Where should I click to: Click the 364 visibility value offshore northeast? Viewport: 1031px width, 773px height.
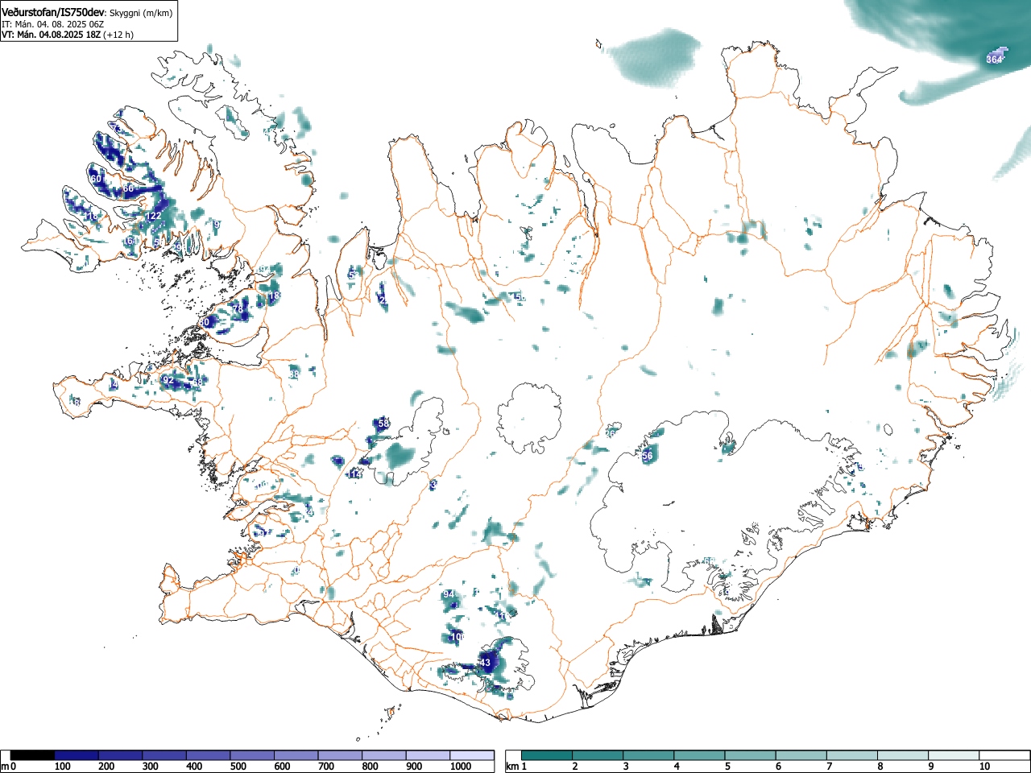[x=995, y=60]
